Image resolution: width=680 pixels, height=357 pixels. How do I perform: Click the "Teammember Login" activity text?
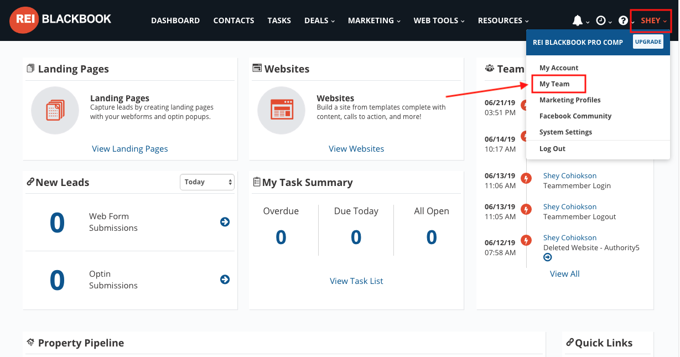pos(577,186)
